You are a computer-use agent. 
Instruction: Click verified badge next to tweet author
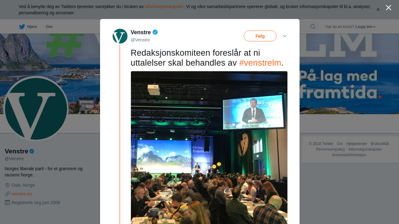(155, 32)
